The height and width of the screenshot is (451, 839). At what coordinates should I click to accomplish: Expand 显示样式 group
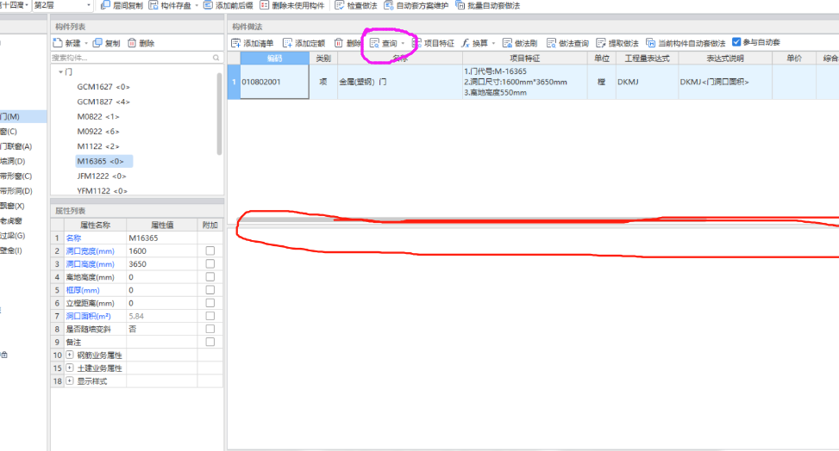[x=70, y=380]
